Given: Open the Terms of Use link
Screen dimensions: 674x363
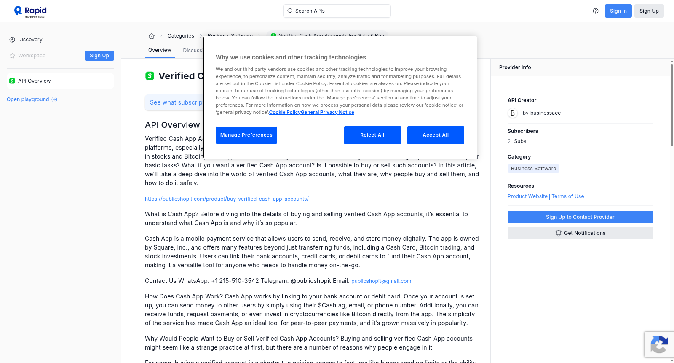Looking at the screenshot, I should coord(568,196).
